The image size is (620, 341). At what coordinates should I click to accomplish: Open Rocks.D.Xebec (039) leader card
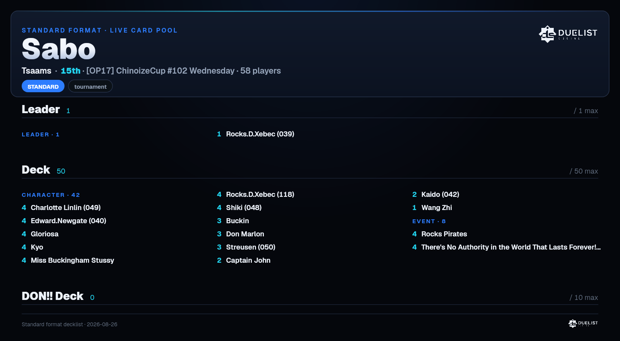pyautogui.click(x=256, y=134)
